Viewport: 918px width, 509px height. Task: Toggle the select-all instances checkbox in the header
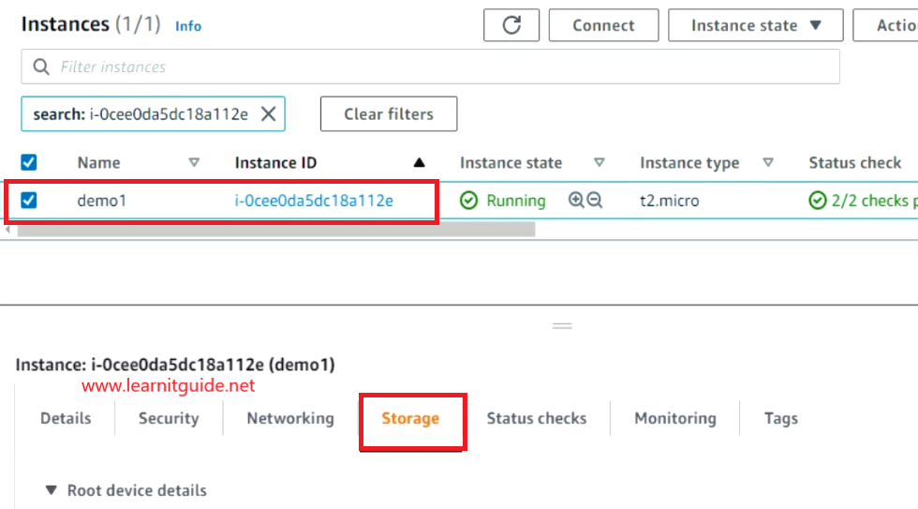coord(29,162)
